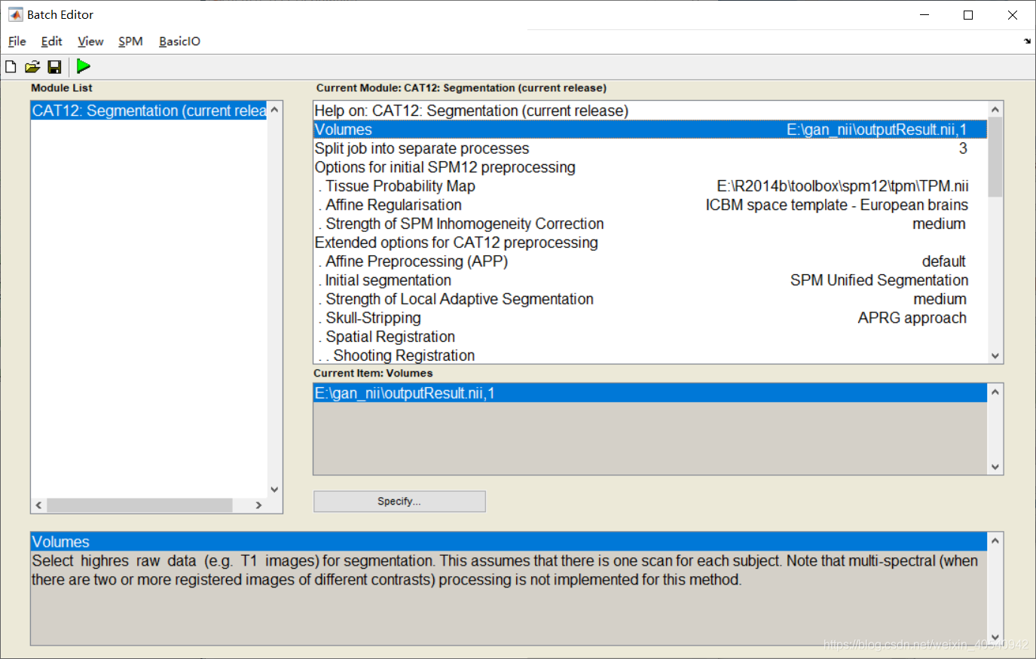Maximize the Batch Editor window

point(968,15)
